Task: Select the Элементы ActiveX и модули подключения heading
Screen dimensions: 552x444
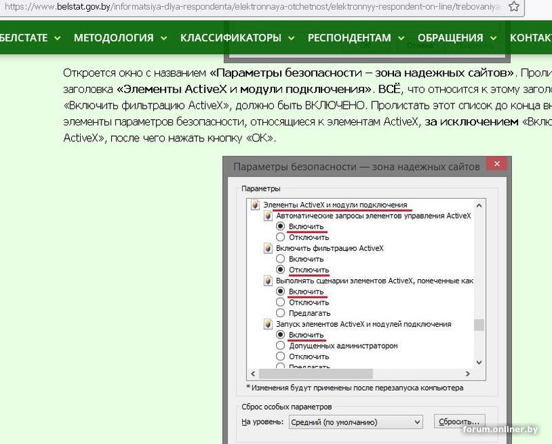Action: coord(335,205)
